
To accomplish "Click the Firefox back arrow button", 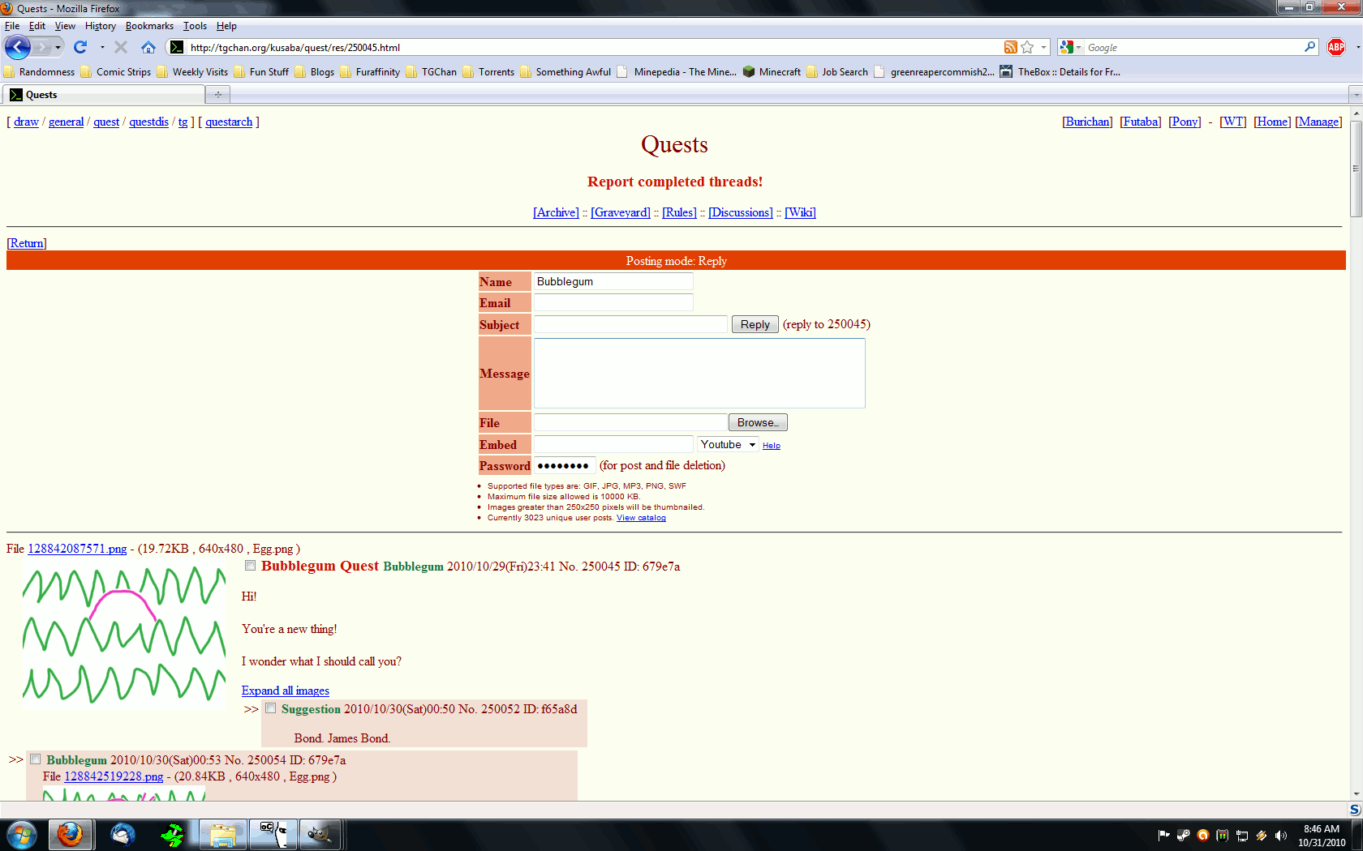I will [18, 47].
